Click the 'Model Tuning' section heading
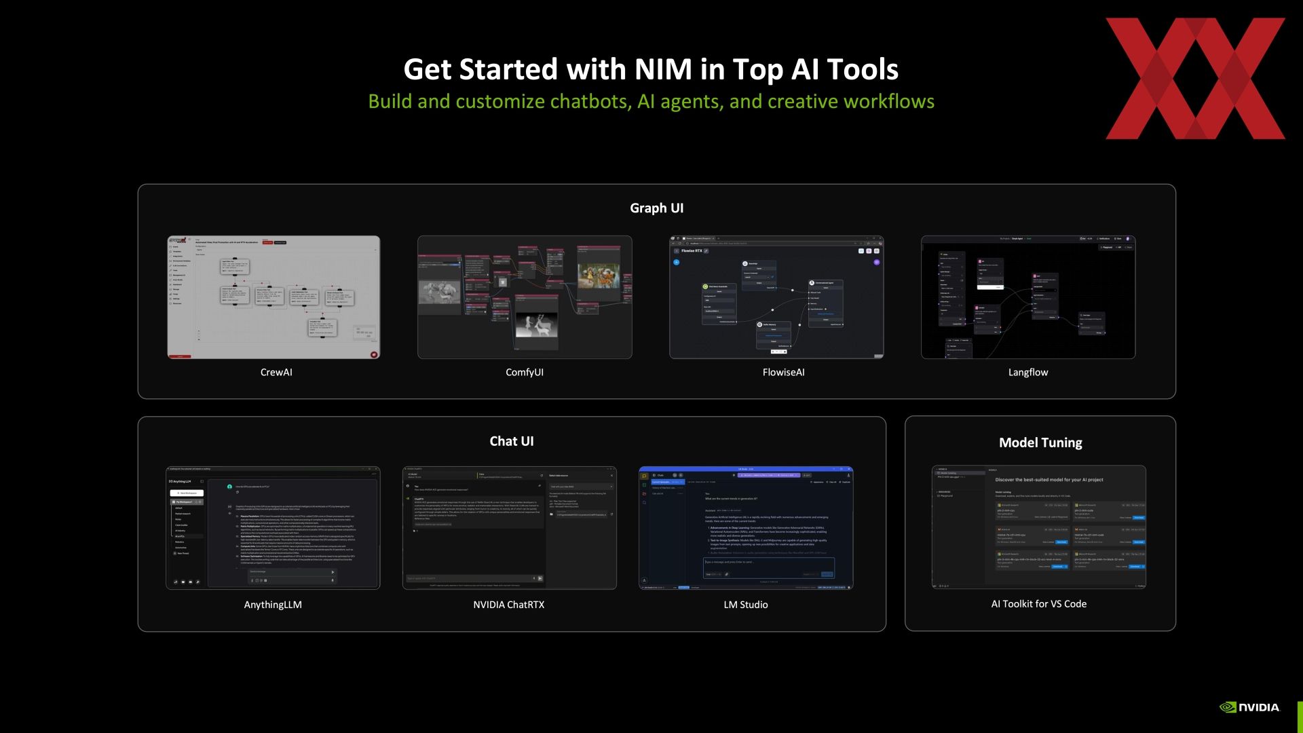Image resolution: width=1303 pixels, height=733 pixels. pos(1040,443)
